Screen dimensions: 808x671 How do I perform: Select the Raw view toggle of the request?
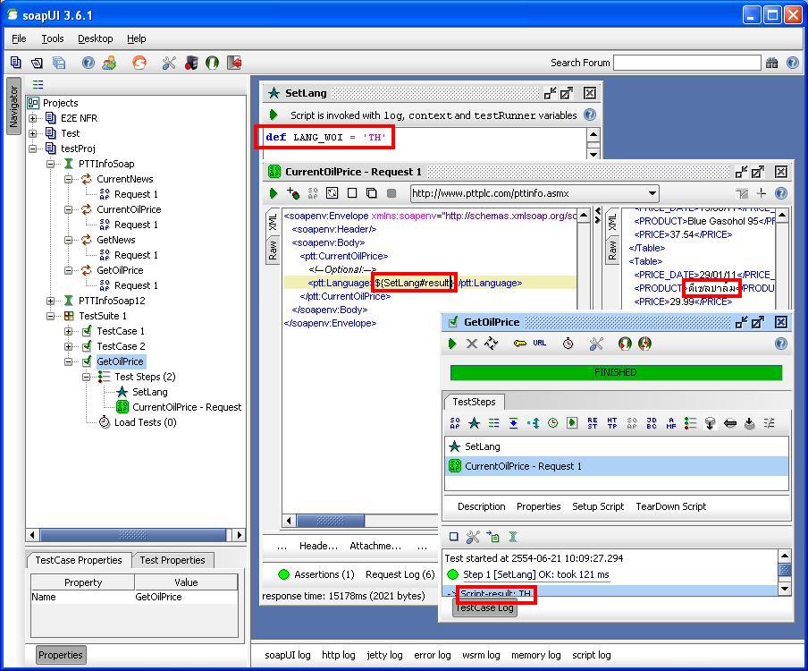(x=271, y=251)
